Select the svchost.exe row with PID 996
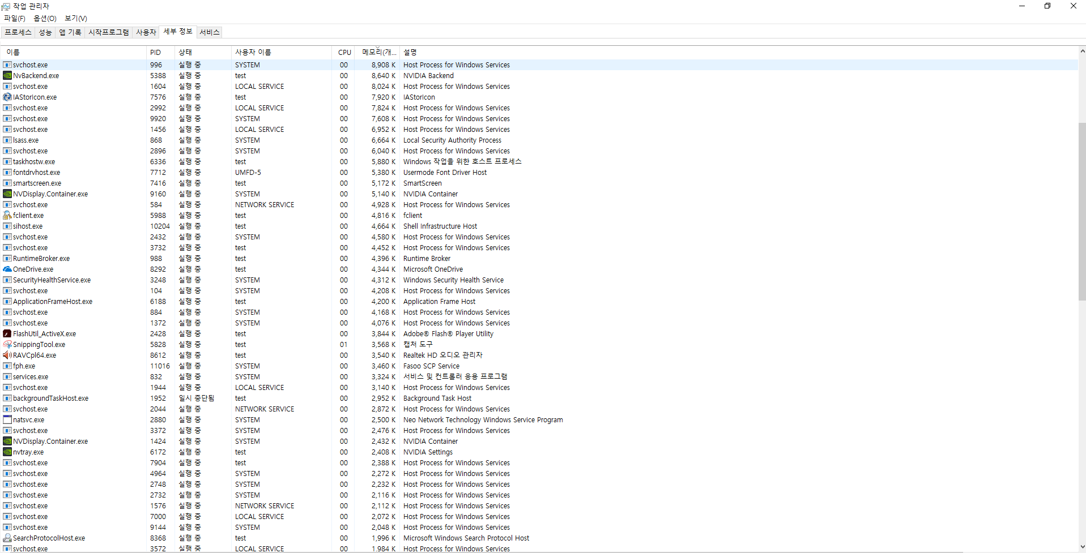Viewport: 1086px width, 553px height. click(x=539, y=65)
